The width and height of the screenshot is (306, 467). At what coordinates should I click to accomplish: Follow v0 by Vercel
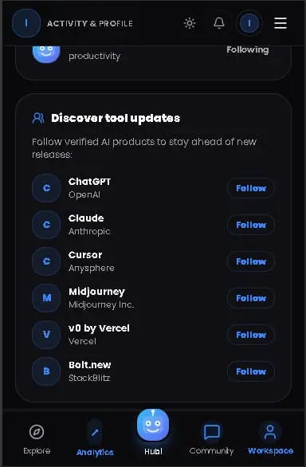tap(251, 335)
